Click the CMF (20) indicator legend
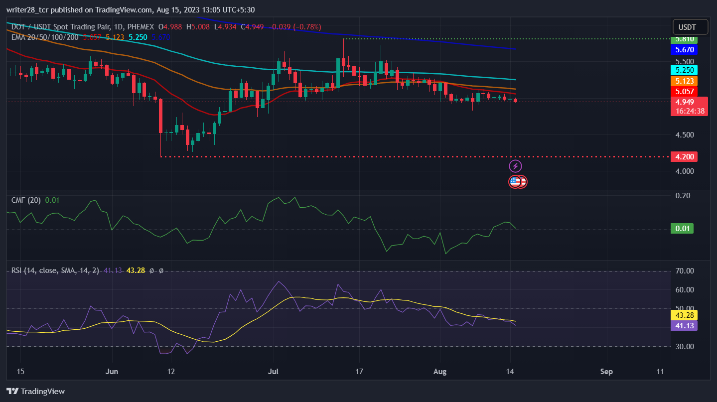The width and height of the screenshot is (717, 402). [x=27, y=200]
